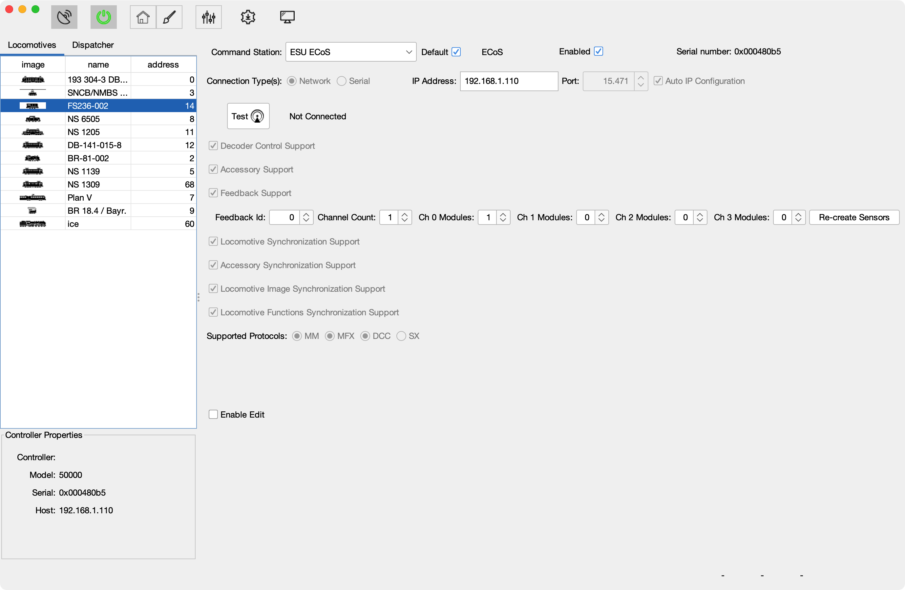The image size is (905, 590).
Task: Click the Plan V locomotive image
Action: point(33,198)
